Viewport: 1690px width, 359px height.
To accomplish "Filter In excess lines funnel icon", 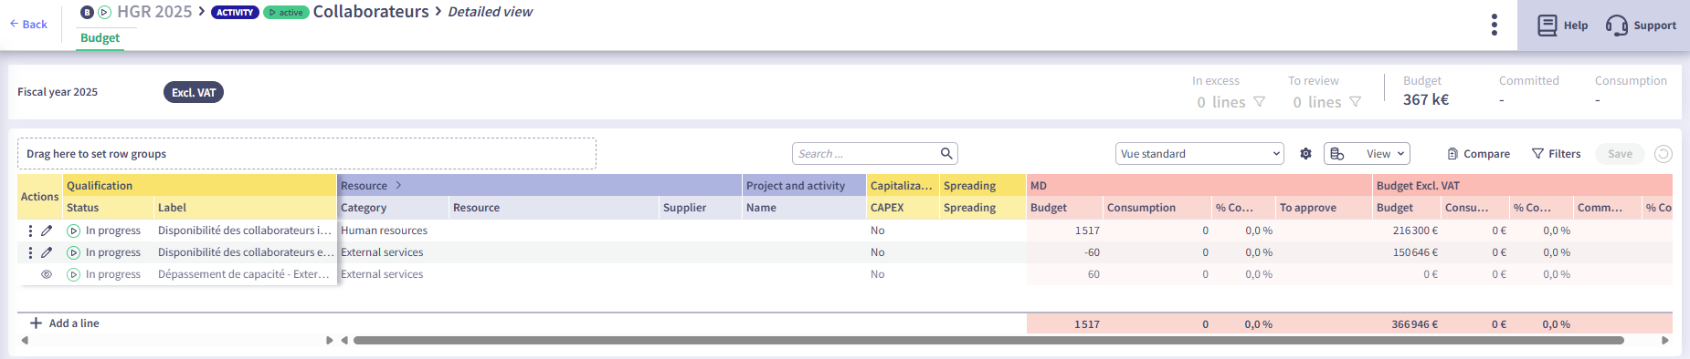I will tap(1260, 102).
